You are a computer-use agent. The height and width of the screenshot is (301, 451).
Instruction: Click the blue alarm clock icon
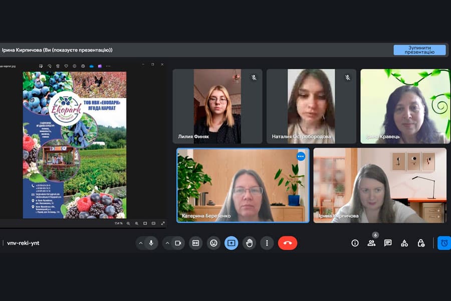444,243
